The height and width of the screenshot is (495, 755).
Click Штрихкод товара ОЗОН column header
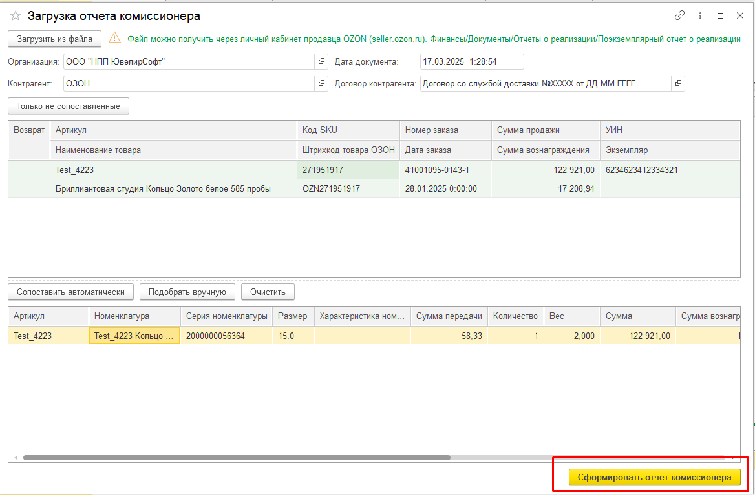348,150
